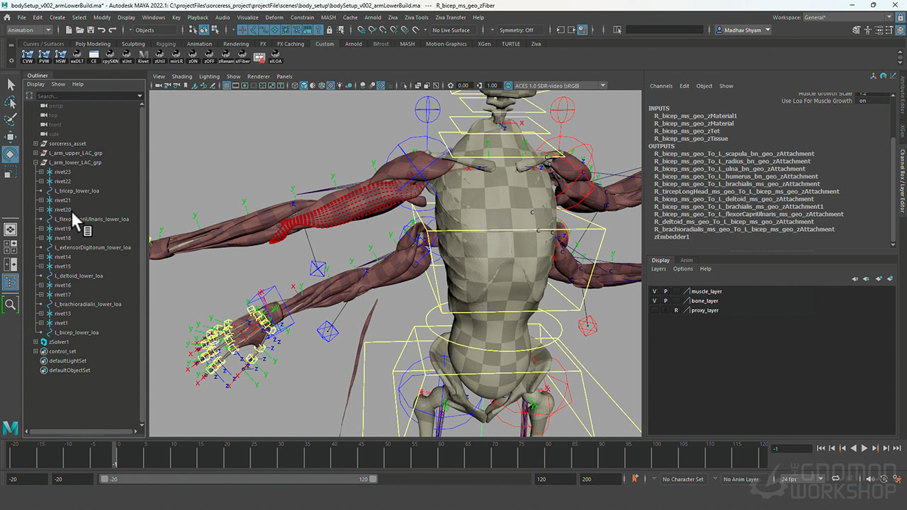Image resolution: width=907 pixels, height=510 pixels.
Task: Click the Save scene icon
Action: pyautogui.click(x=91, y=30)
